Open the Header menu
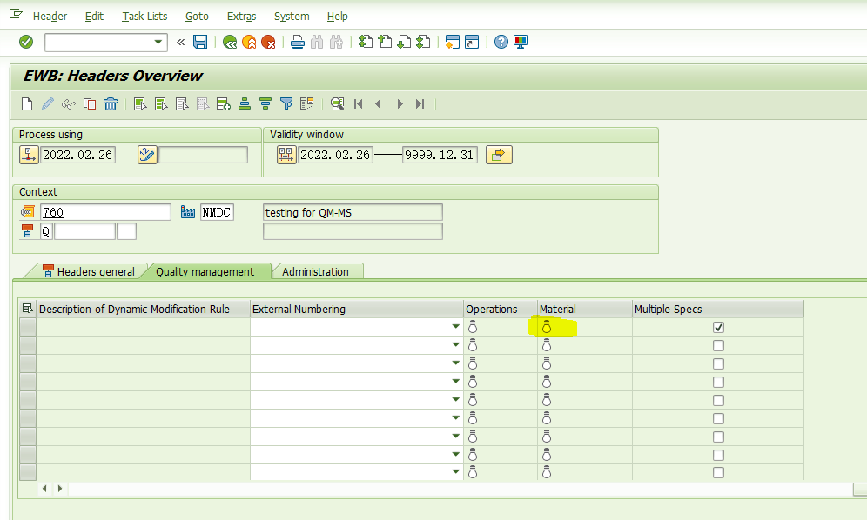867x520 pixels. pyautogui.click(x=50, y=17)
